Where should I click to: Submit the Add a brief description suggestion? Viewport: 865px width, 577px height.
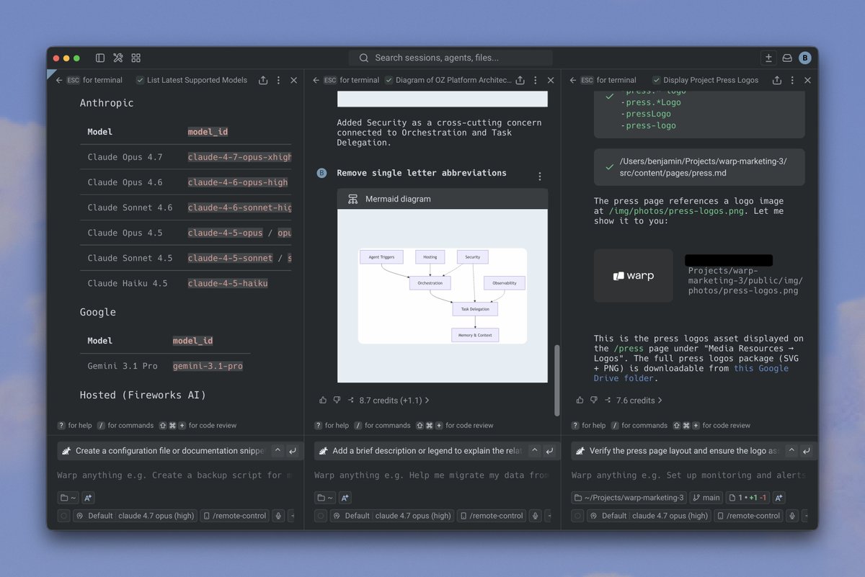tap(549, 451)
